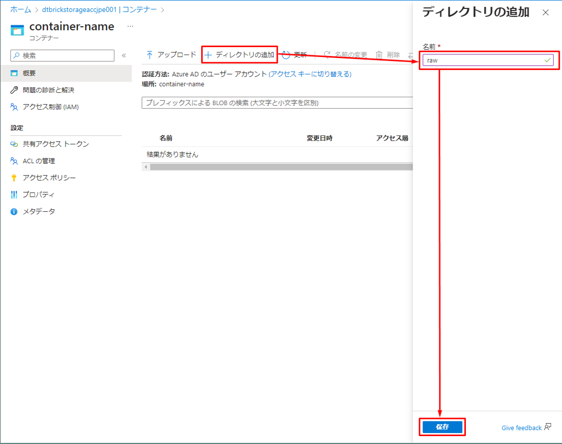Image resolution: width=562 pixels, height=444 pixels.
Task: Open dtbrickstorageaccjpe001 | コンテナー breadcrumb
Action: coord(99,10)
